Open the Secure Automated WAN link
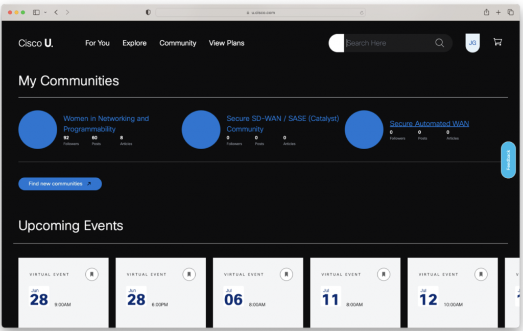 429,123
